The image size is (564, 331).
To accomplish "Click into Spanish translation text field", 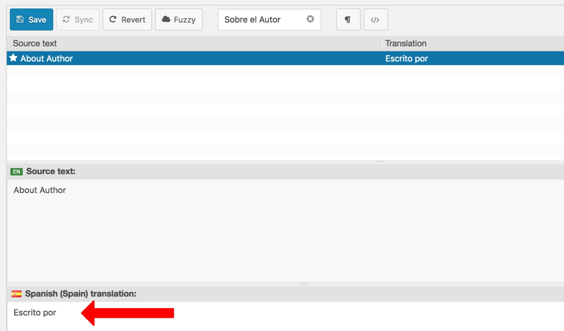I will tap(285, 316).
